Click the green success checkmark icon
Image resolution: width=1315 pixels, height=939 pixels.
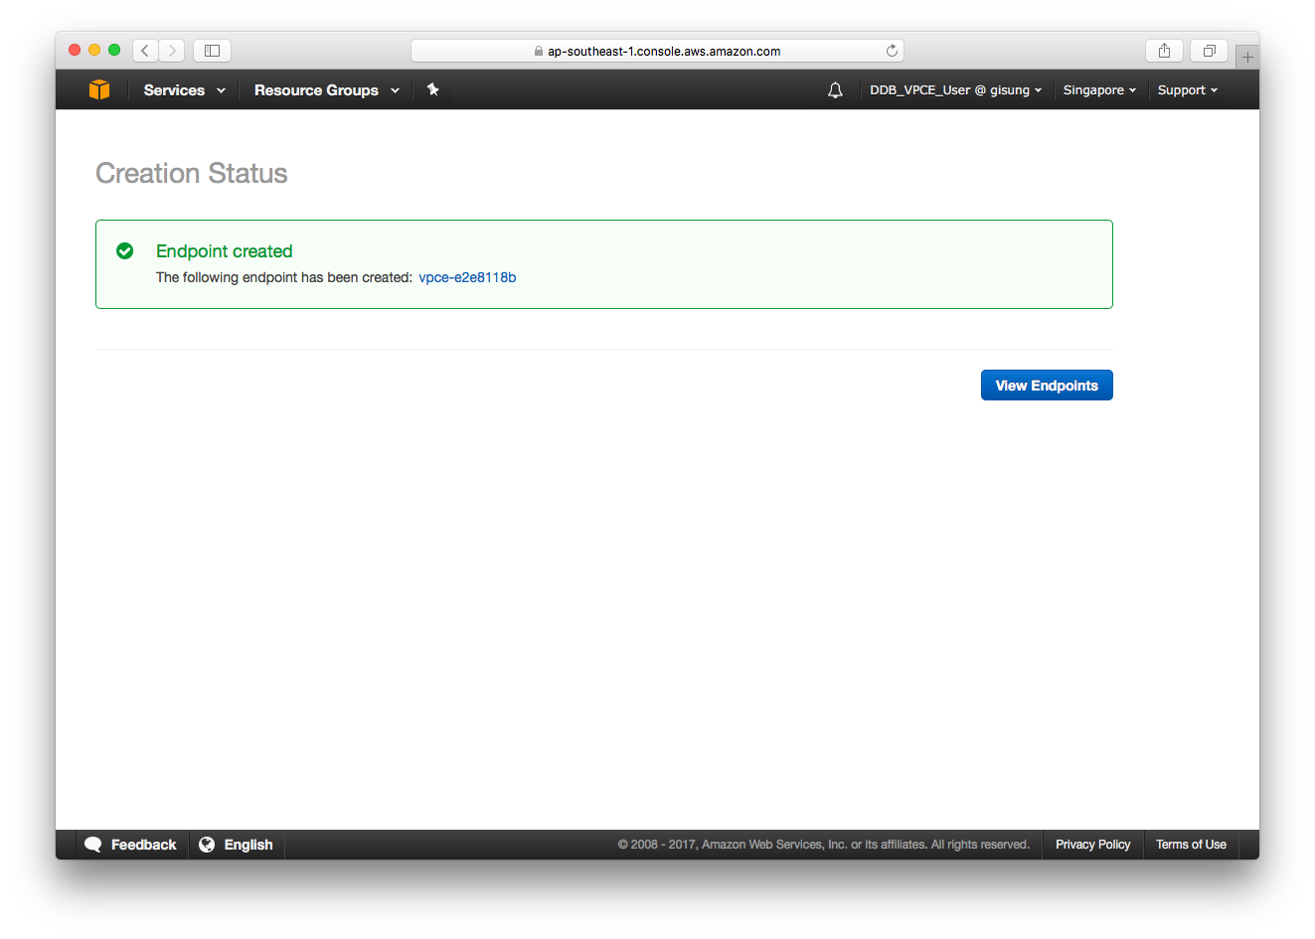[x=125, y=250]
